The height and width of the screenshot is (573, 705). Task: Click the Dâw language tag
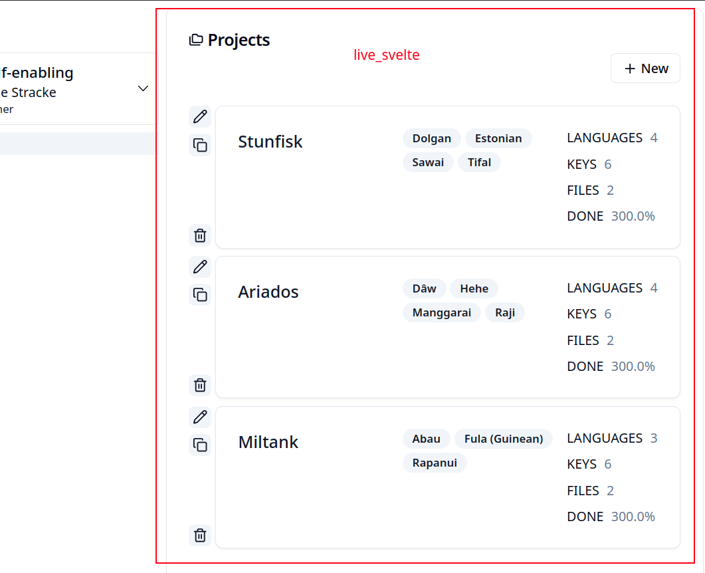(425, 288)
